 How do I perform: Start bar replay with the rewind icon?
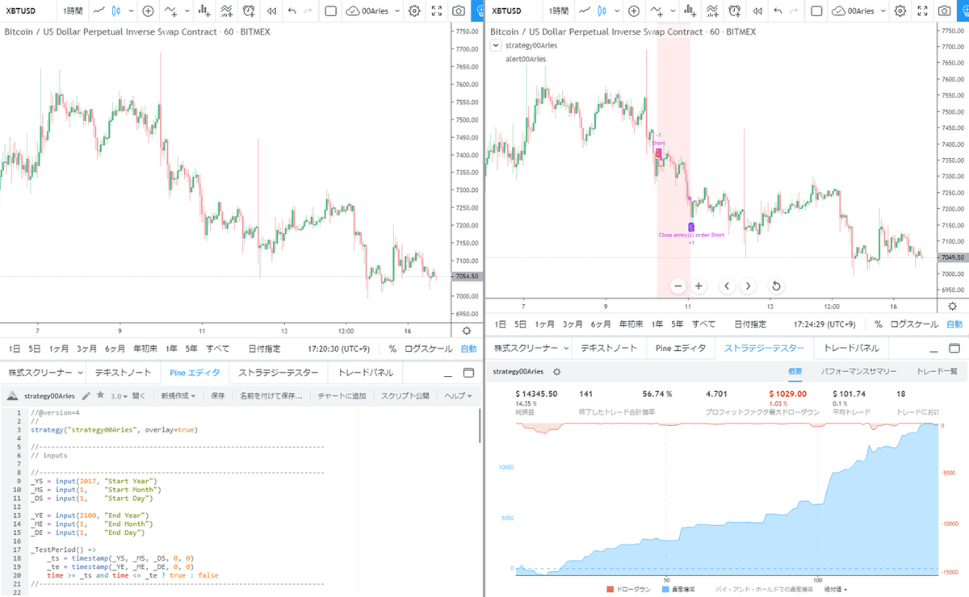click(271, 10)
